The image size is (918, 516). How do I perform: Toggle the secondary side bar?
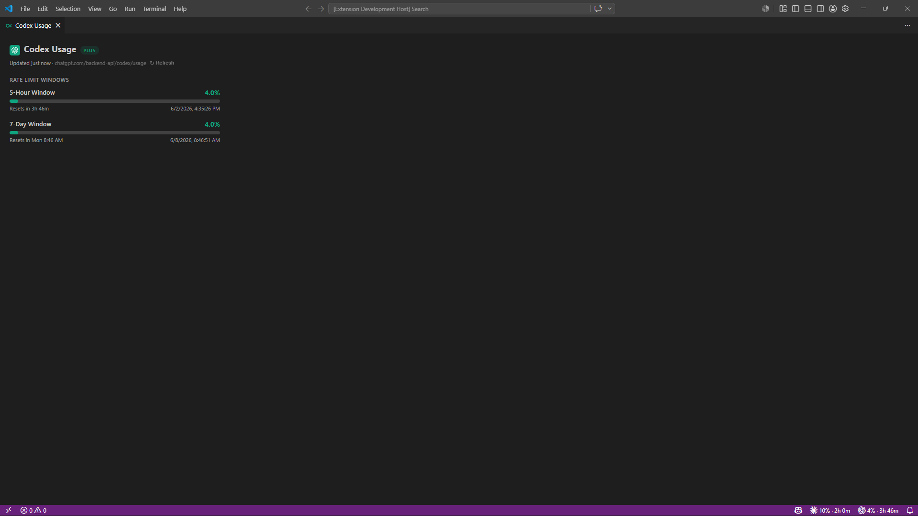(820, 9)
